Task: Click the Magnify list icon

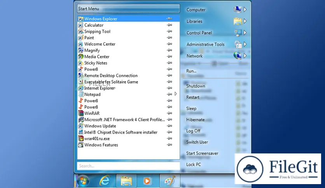Action: click(80, 50)
